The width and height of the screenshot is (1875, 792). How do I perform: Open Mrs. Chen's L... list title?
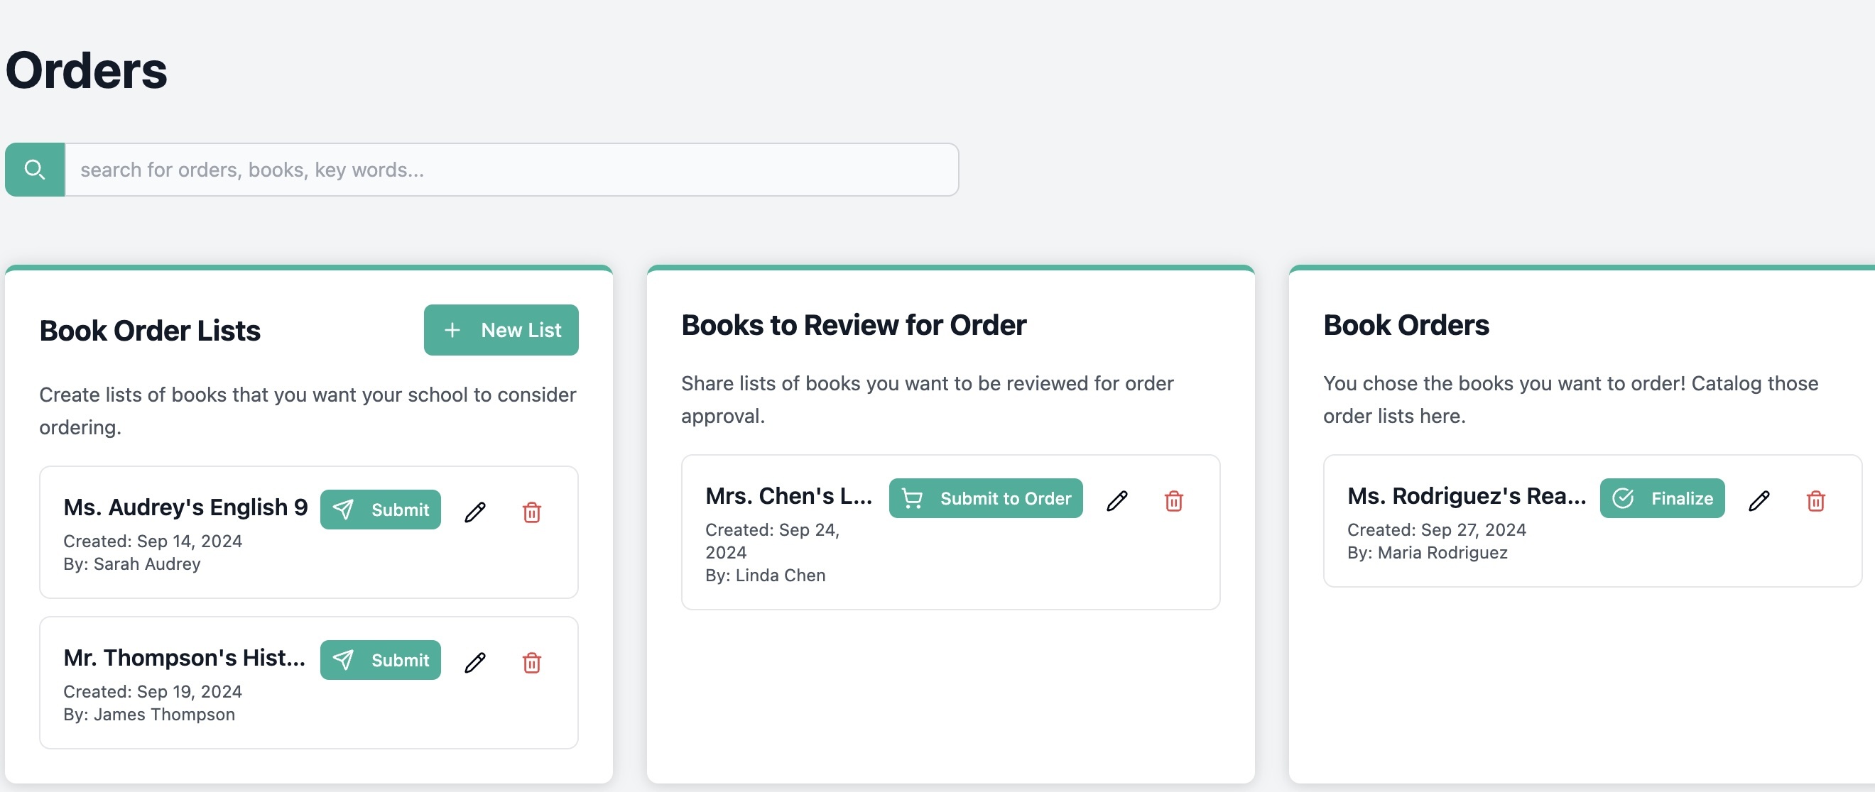point(788,495)
